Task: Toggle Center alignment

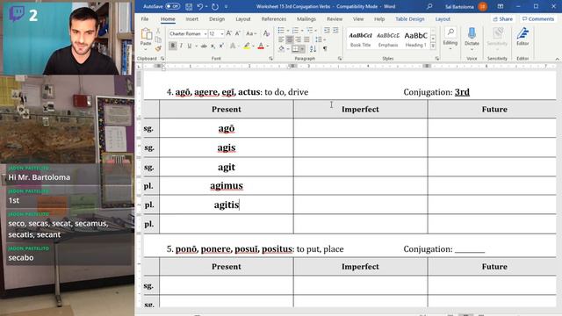Action: [290, 39]
